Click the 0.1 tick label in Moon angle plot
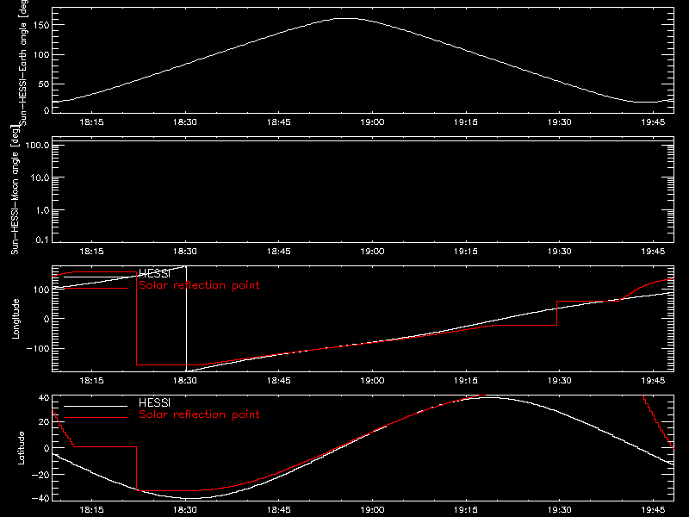Image resolution: width=689 pixels, height=517 pixels. [42, 240]
